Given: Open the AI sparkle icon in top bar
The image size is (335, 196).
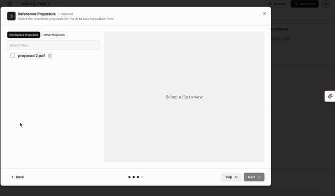Looking at the screenshot, I should coord(326,4).
